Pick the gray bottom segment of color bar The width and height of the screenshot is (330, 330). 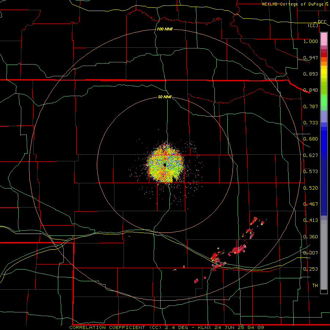324,255
